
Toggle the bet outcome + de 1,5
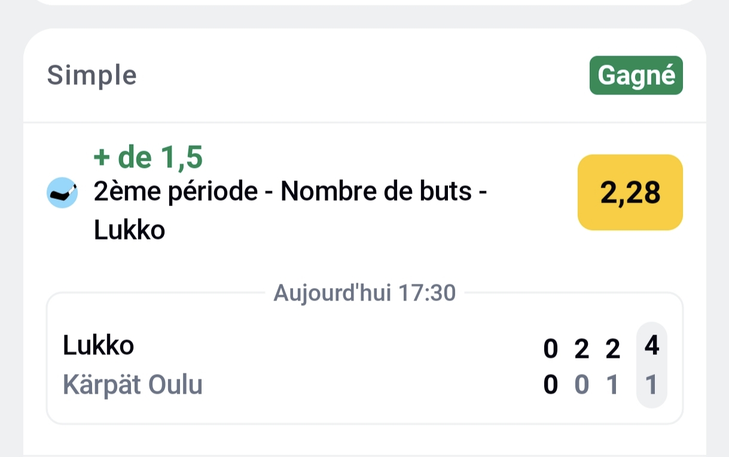tap(148, 157)
